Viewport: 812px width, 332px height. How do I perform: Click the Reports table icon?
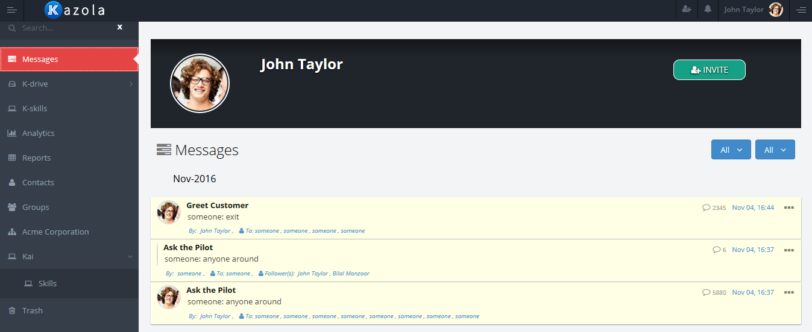[12, 158]
